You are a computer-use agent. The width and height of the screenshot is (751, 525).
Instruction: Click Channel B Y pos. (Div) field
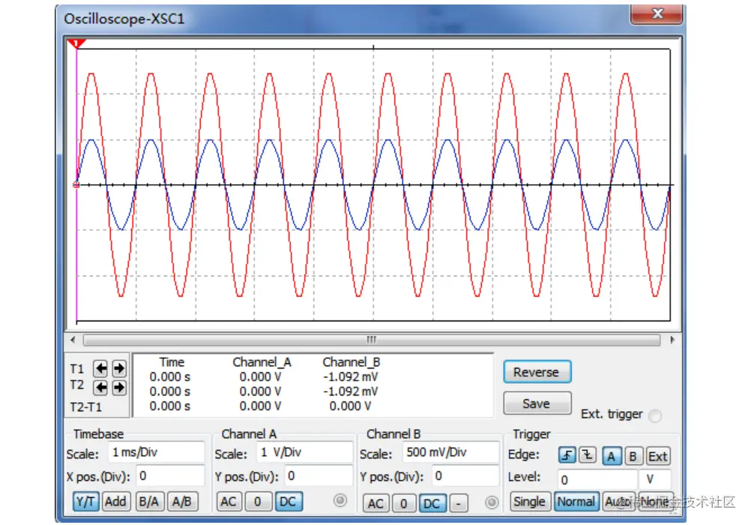(x=465, y=476)
